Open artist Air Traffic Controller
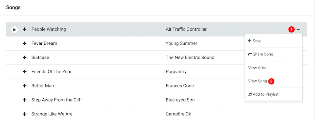 186,29
